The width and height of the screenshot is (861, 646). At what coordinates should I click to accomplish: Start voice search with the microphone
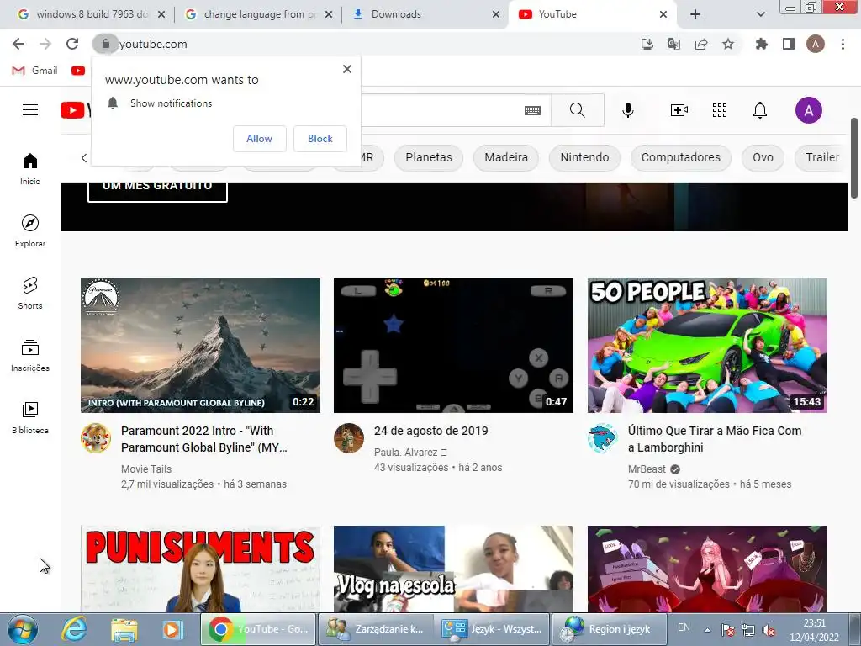coord(627,110)
